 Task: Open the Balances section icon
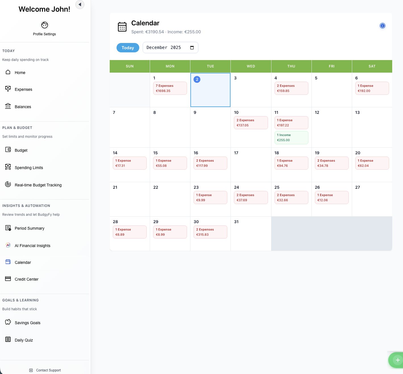coord(8,106)
